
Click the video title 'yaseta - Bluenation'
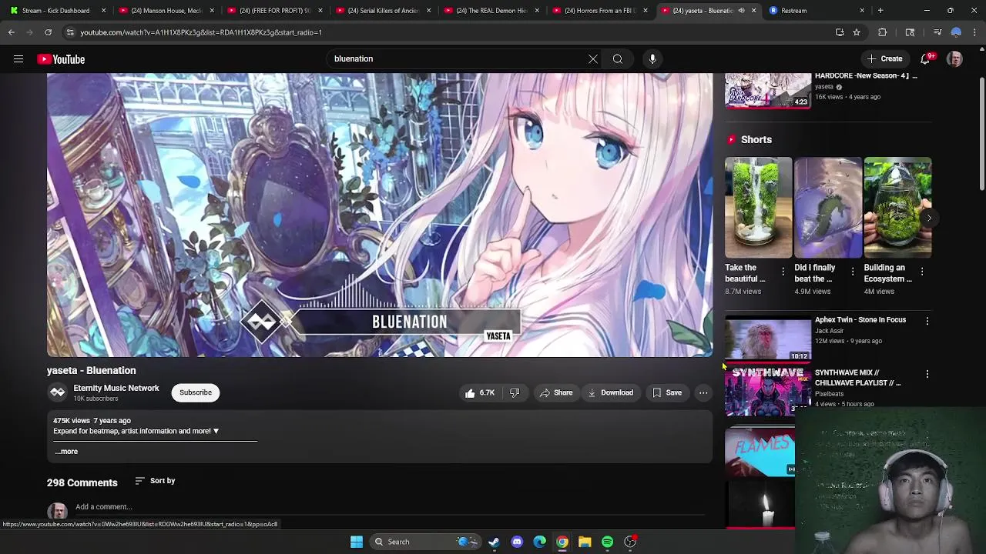(x=92, y=371)
